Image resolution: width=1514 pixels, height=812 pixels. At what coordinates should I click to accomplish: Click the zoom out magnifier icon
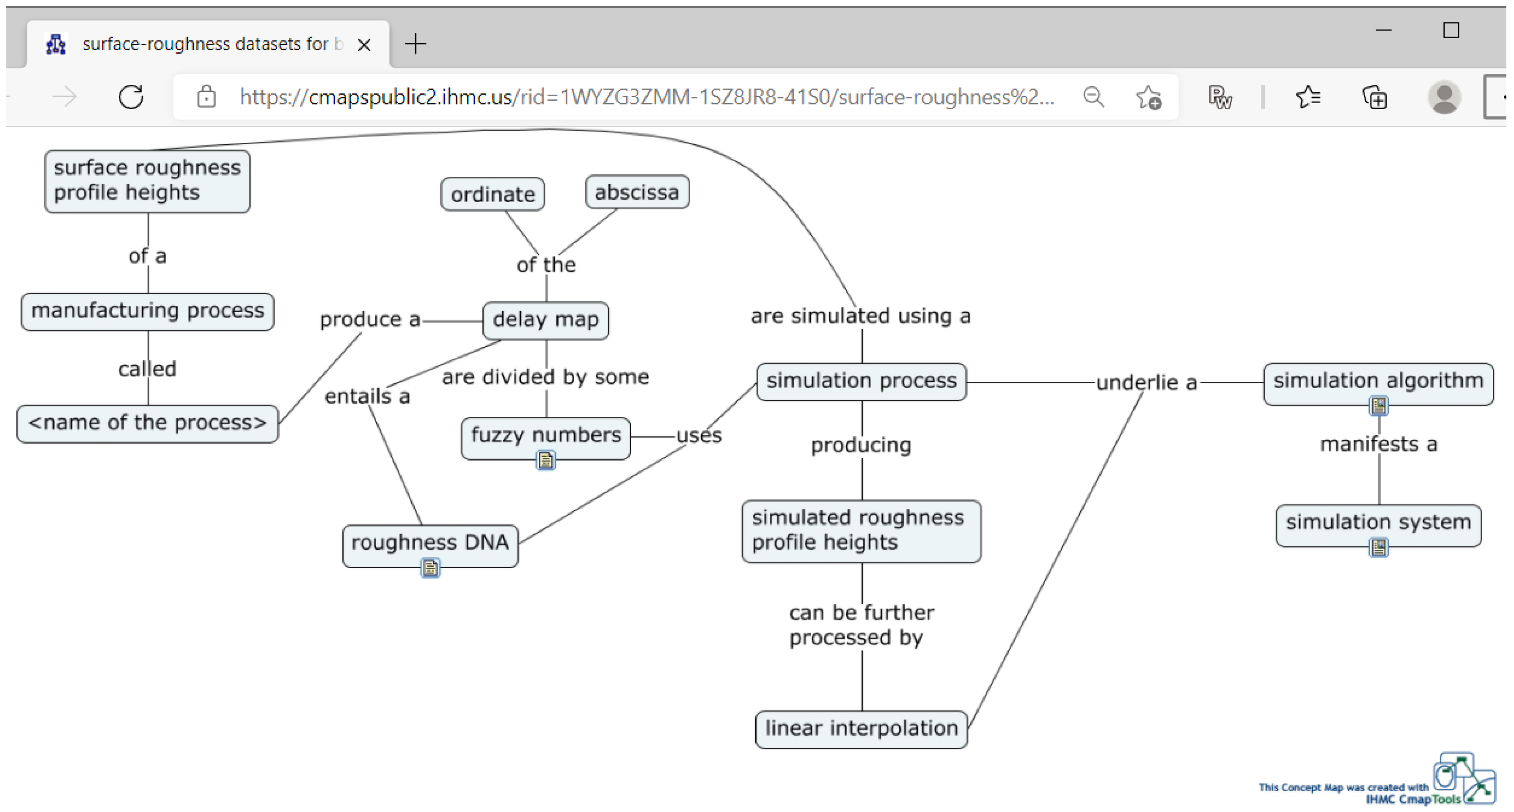click(x=1093, y=97)
